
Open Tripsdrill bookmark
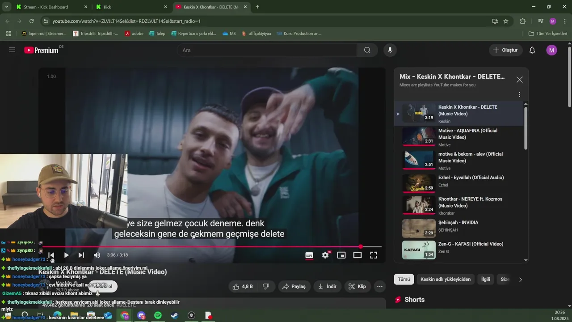[96, 34]
